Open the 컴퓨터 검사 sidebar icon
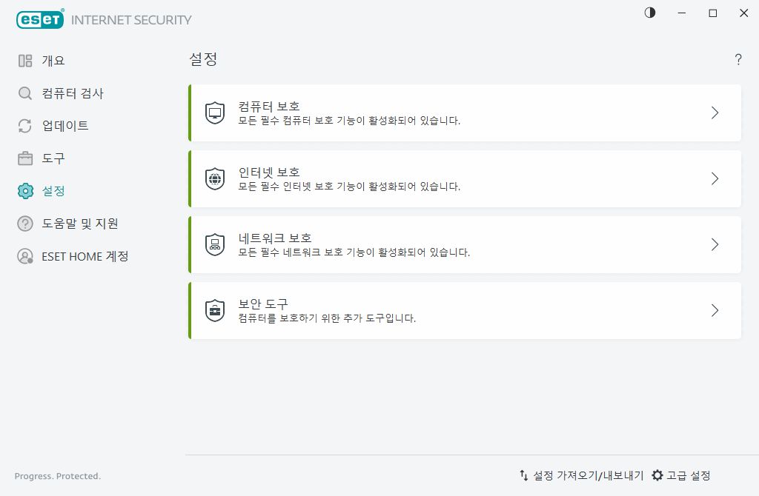 coord(24,93)
